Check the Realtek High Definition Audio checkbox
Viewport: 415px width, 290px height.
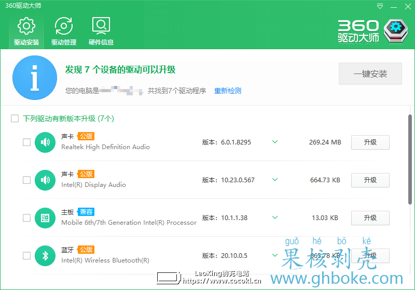[27, 142]
